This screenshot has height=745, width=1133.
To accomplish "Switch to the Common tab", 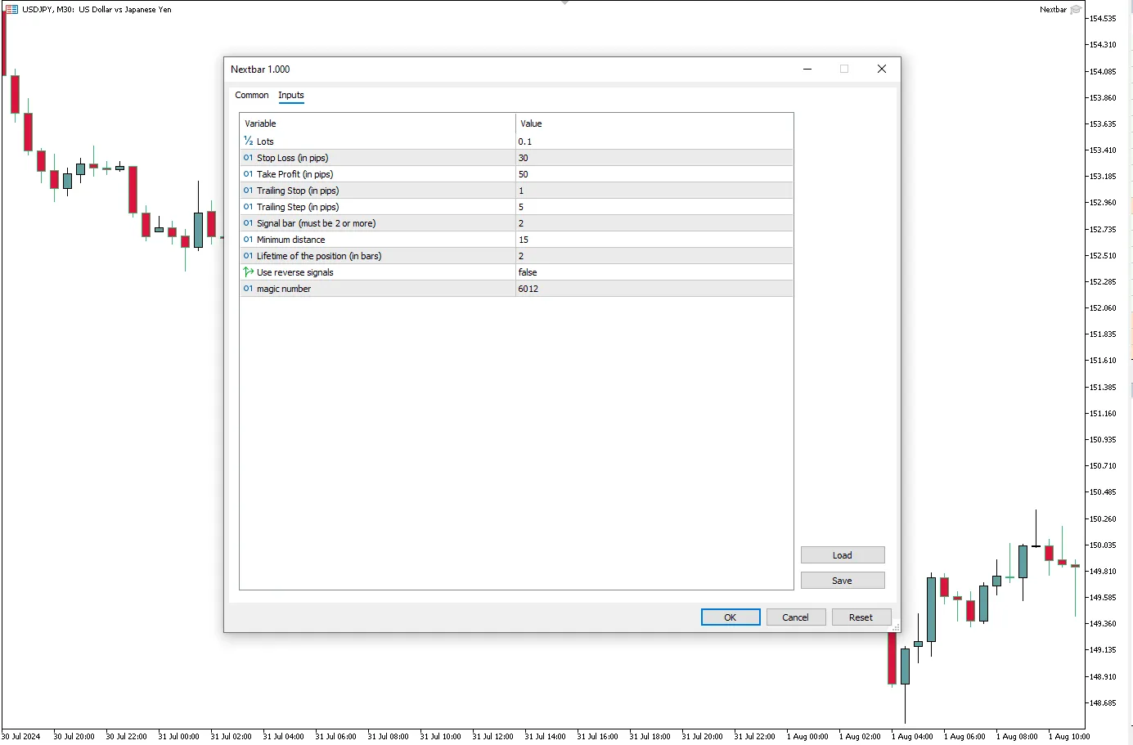I will pyautogui.click(x=251, y=95).
